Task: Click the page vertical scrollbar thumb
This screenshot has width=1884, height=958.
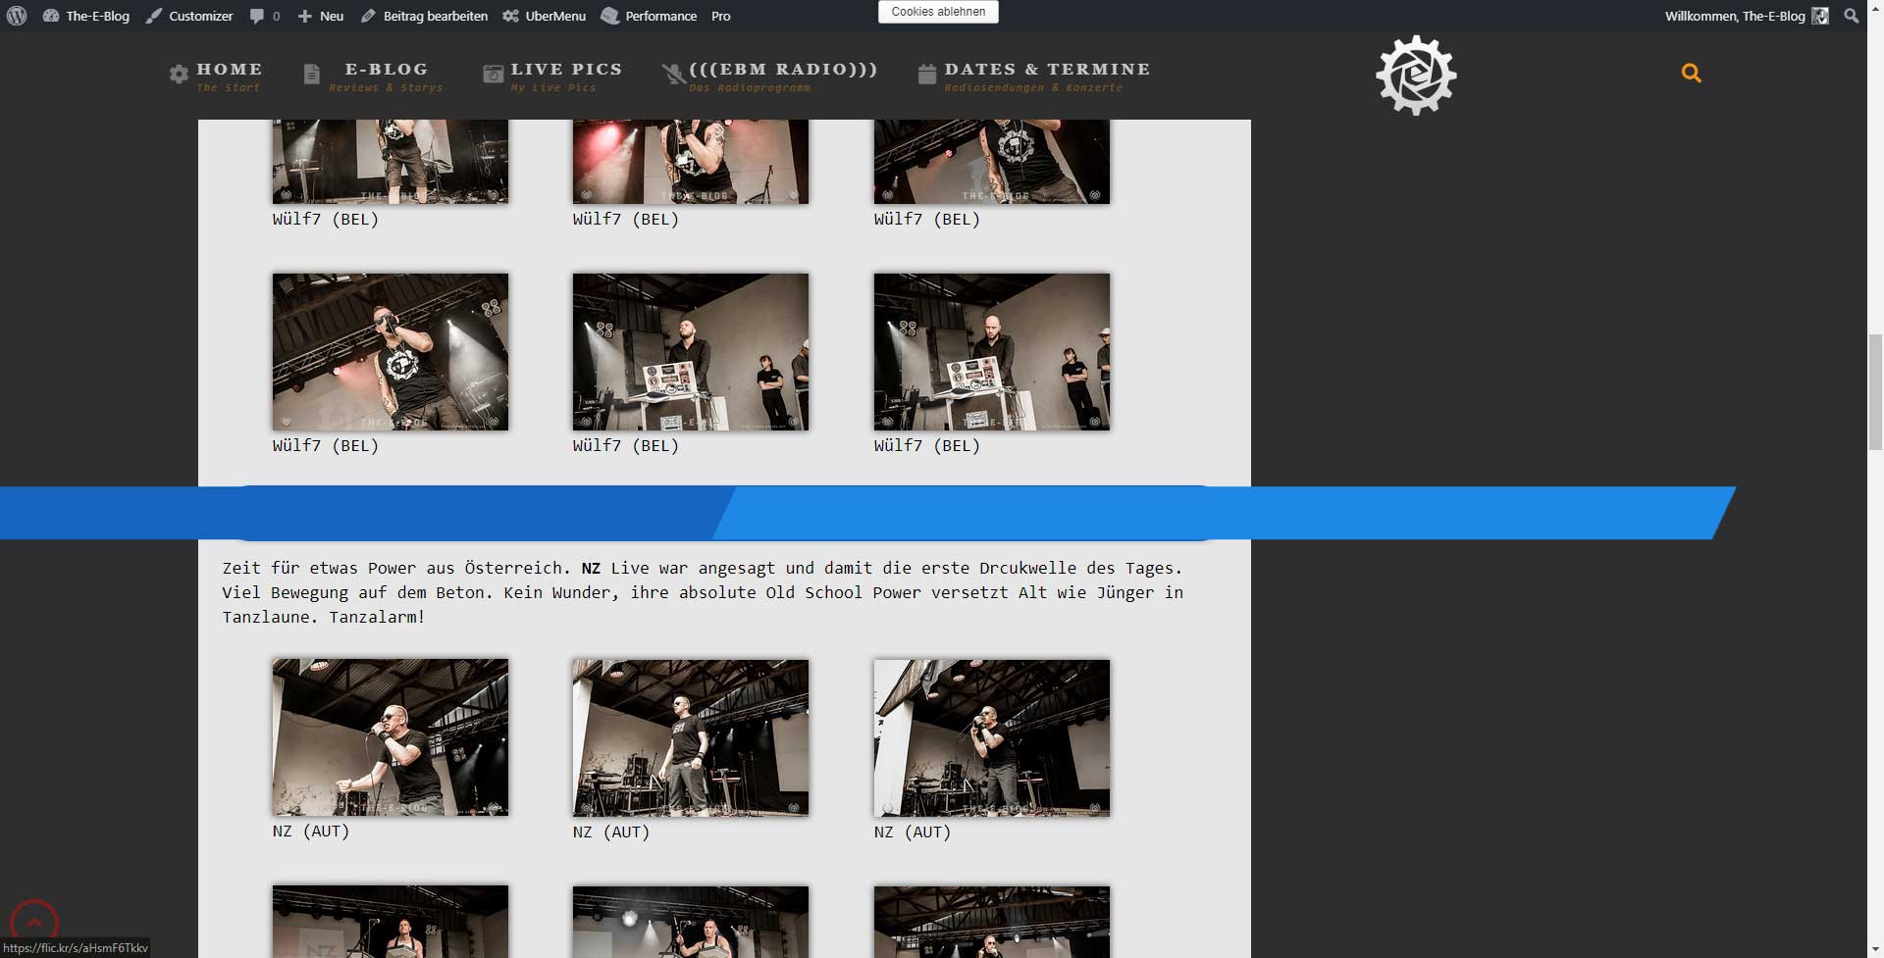Action: (x=1874, y=390)
